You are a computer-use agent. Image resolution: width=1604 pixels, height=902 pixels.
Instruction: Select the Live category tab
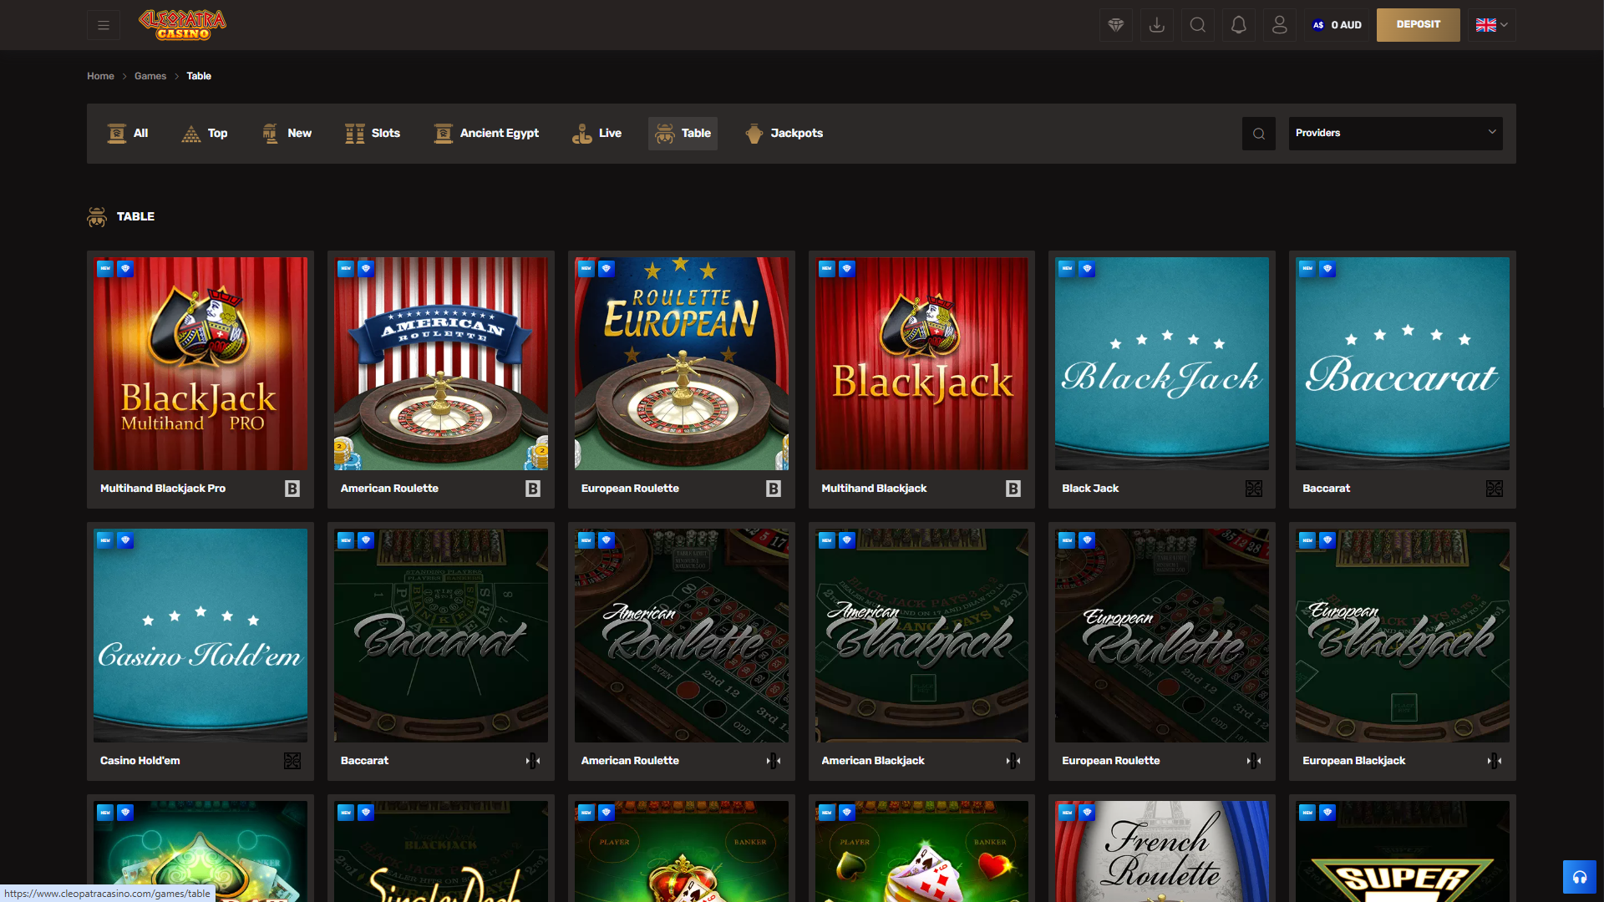(x=596, y=134)
